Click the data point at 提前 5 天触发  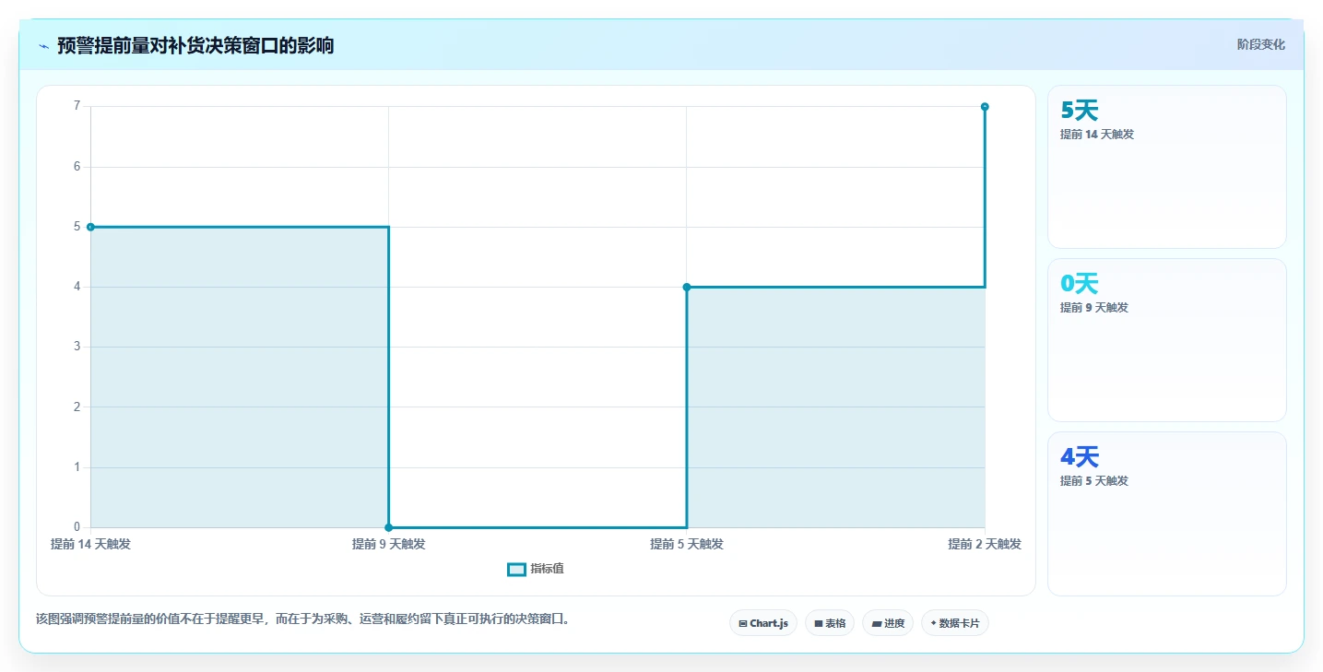click(687, 287)
